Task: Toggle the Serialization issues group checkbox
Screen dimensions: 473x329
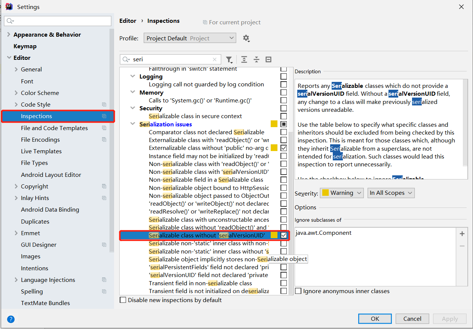Action: 284,124
